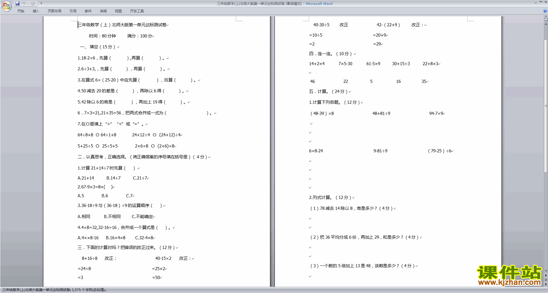548x293 pixels.
Task: Click the number 46 in the matching row
Action: coord(313,81)
